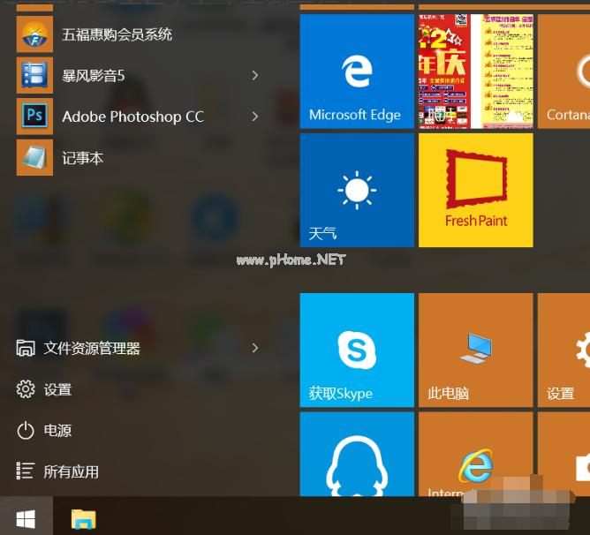Open File Explorer from the taskbar
Viewport: 590px width, 535px height.
pyautogui.click(x=84, y=519)
